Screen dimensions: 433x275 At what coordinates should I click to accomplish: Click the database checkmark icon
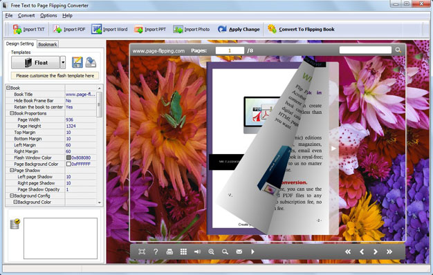click(x=15, y=224)
